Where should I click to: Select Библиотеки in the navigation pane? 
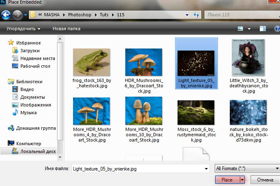coord(29,82)
